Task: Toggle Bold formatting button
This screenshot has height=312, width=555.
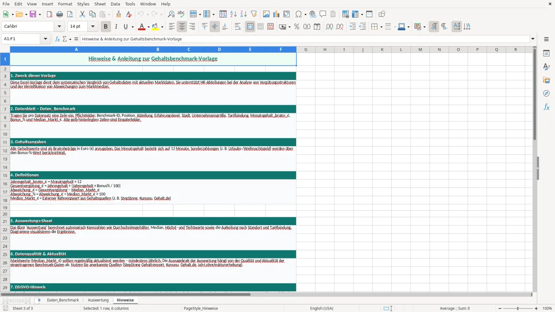Action: [105, 27]
